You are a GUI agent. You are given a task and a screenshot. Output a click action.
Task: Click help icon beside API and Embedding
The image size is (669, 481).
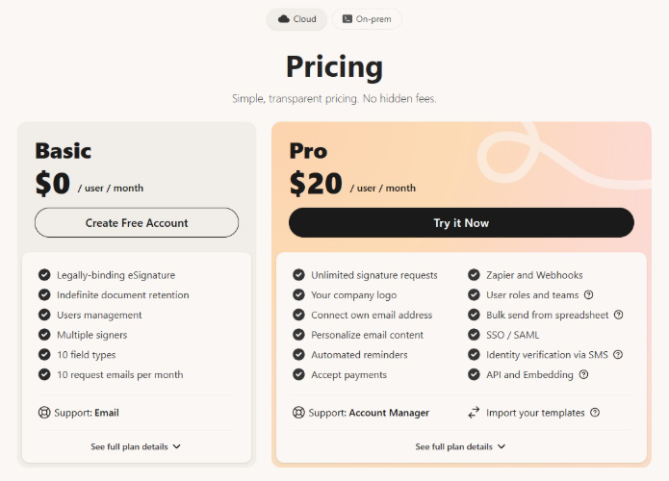coord(584,374)
